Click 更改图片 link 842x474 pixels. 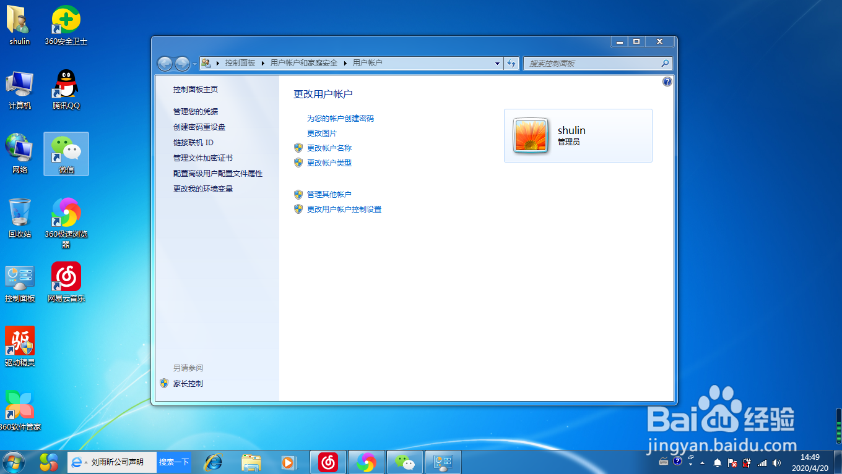click(322, 133)
